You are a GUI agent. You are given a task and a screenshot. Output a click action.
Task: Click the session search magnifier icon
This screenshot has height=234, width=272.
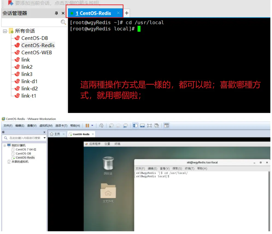[63, 22]
